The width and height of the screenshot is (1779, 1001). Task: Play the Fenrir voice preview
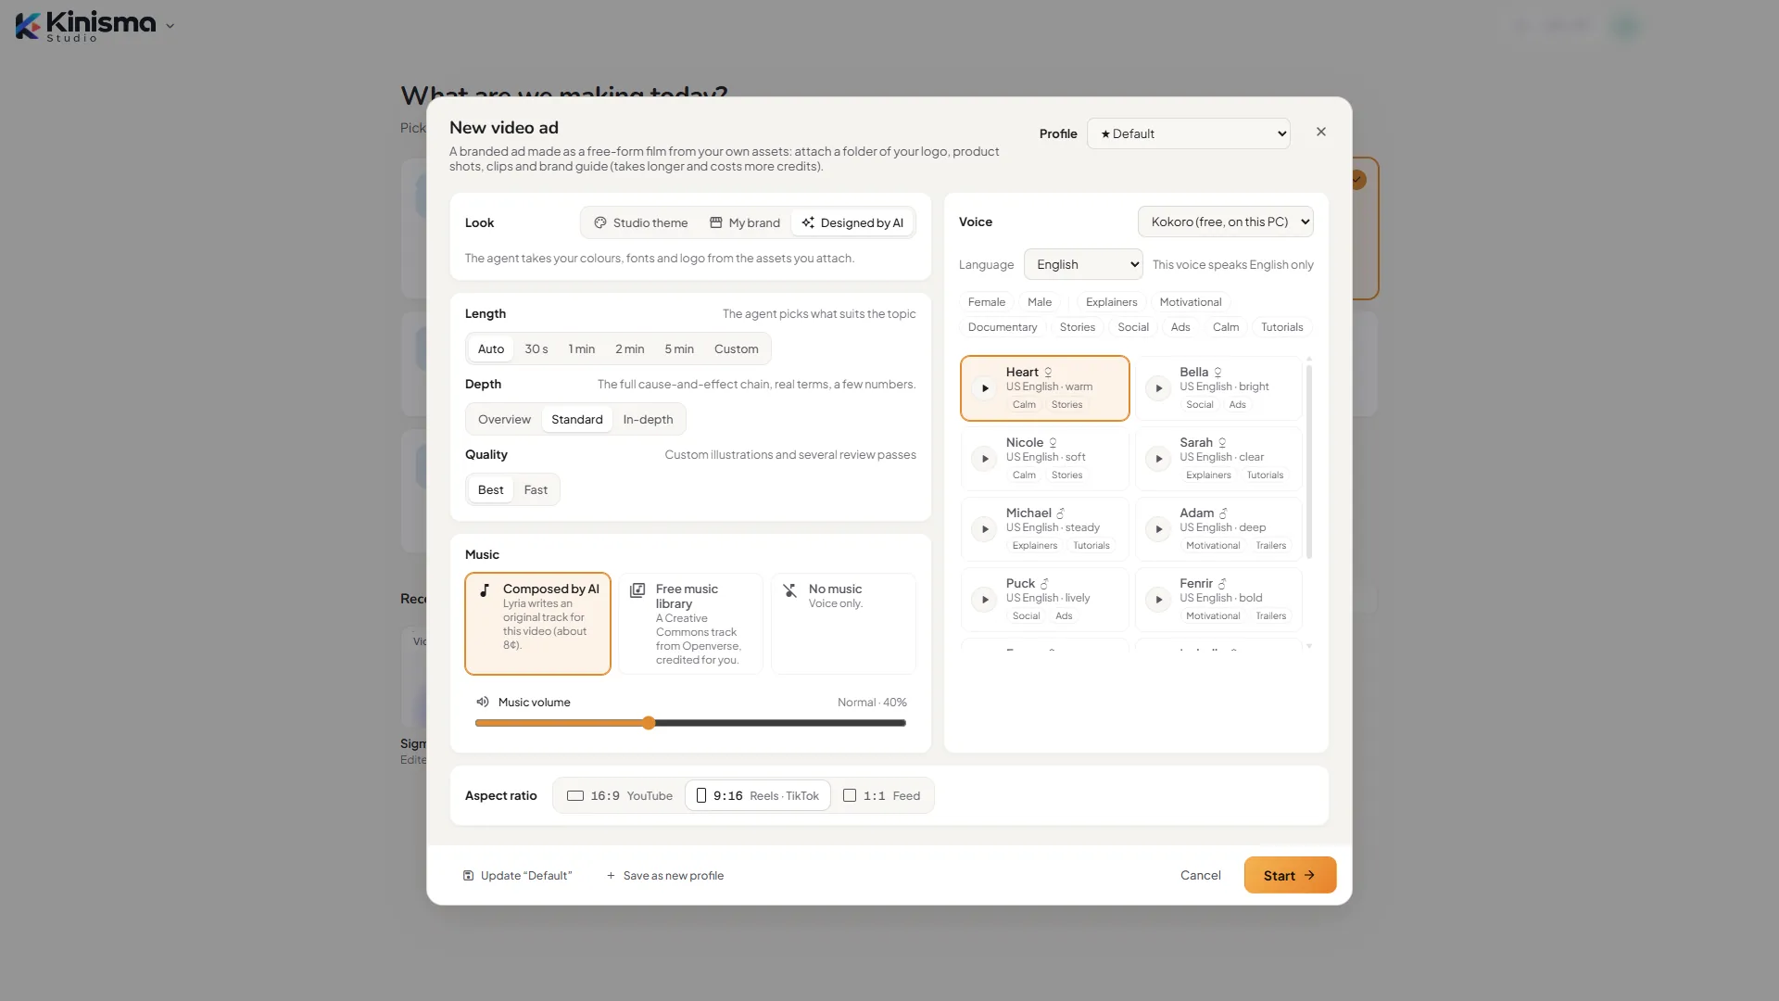(1158, 600)
